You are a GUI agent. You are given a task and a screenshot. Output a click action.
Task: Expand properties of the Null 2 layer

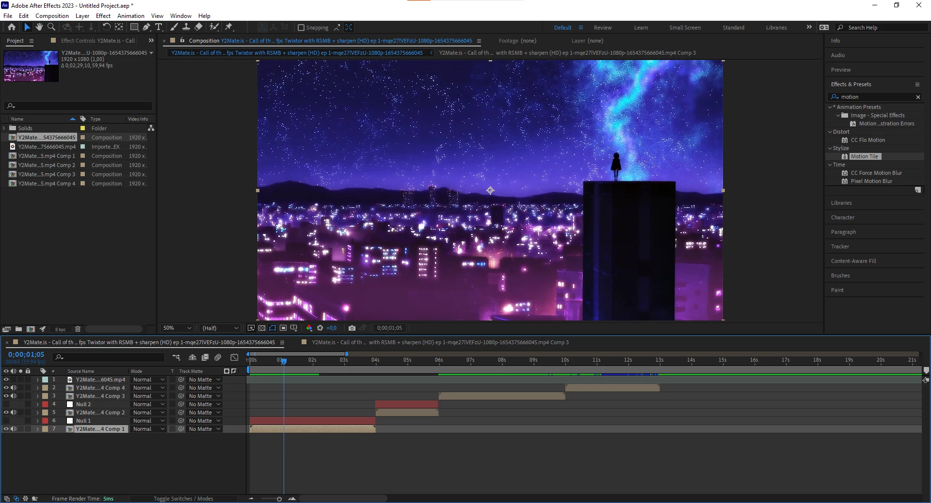37,404
